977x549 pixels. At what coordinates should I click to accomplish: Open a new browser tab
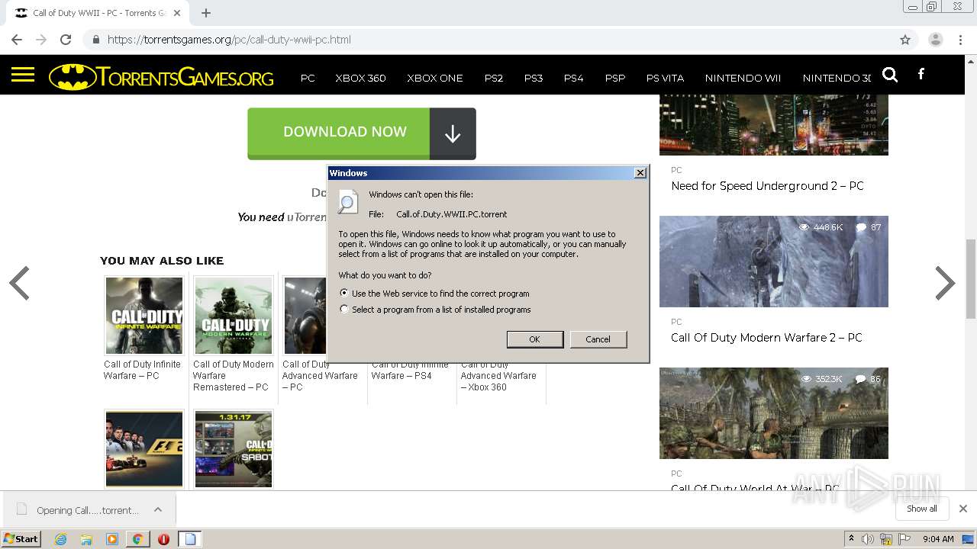tap(206, 13)
